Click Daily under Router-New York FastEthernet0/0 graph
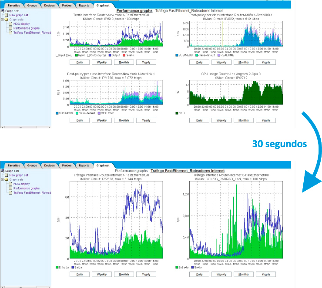This screenshot has width=322, height=288. click(x=80, y=62)
